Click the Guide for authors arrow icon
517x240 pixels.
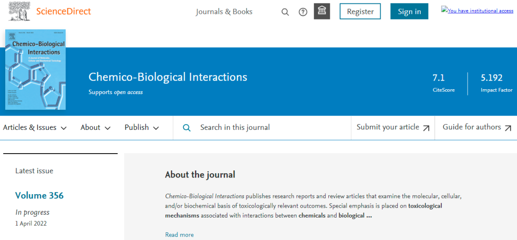508,128
